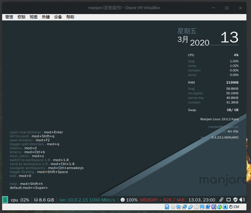Click the video capture recording indicator
The height and width of the screenshot is (213, 251).
(208, 207)
